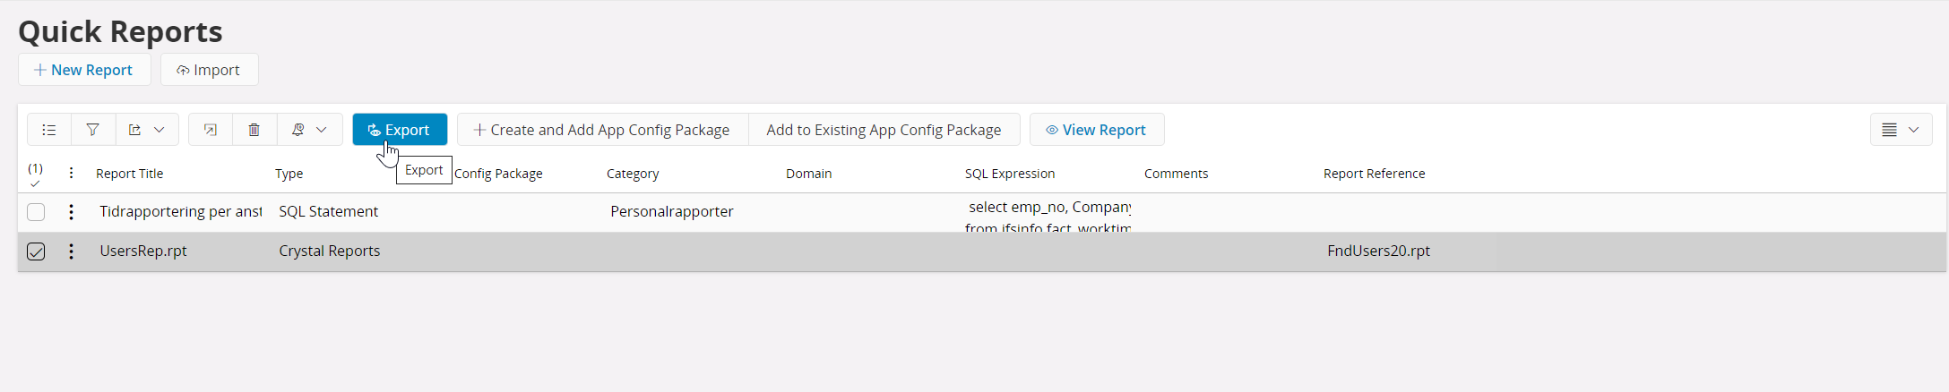This screenshot has width=1949, height=392.
Task: Sort by Category column header
Action: click(x=632, y=174)
